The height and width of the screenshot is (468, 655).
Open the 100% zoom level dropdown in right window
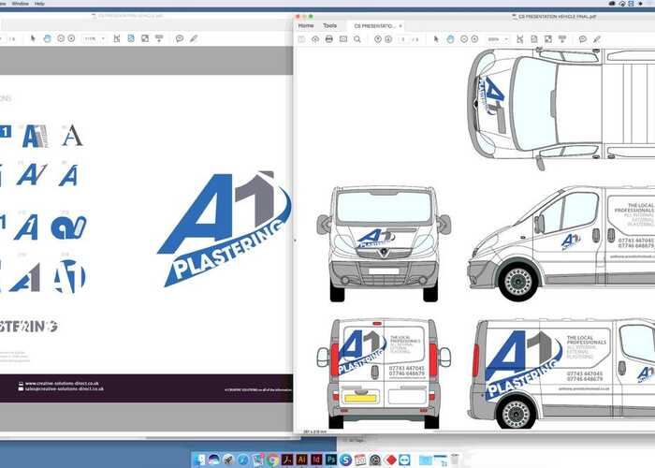coord(498,39)
